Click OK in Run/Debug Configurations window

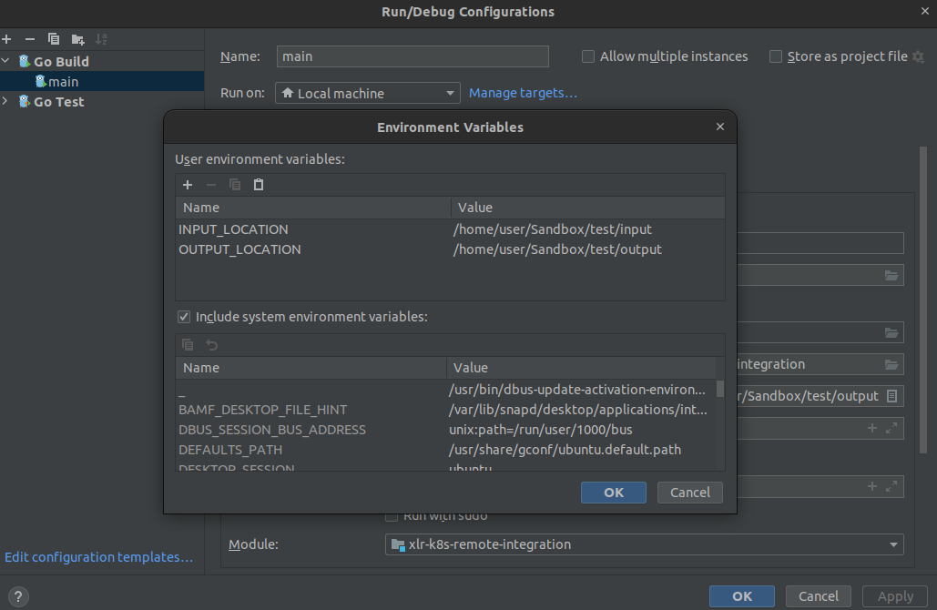pos(741,596)
